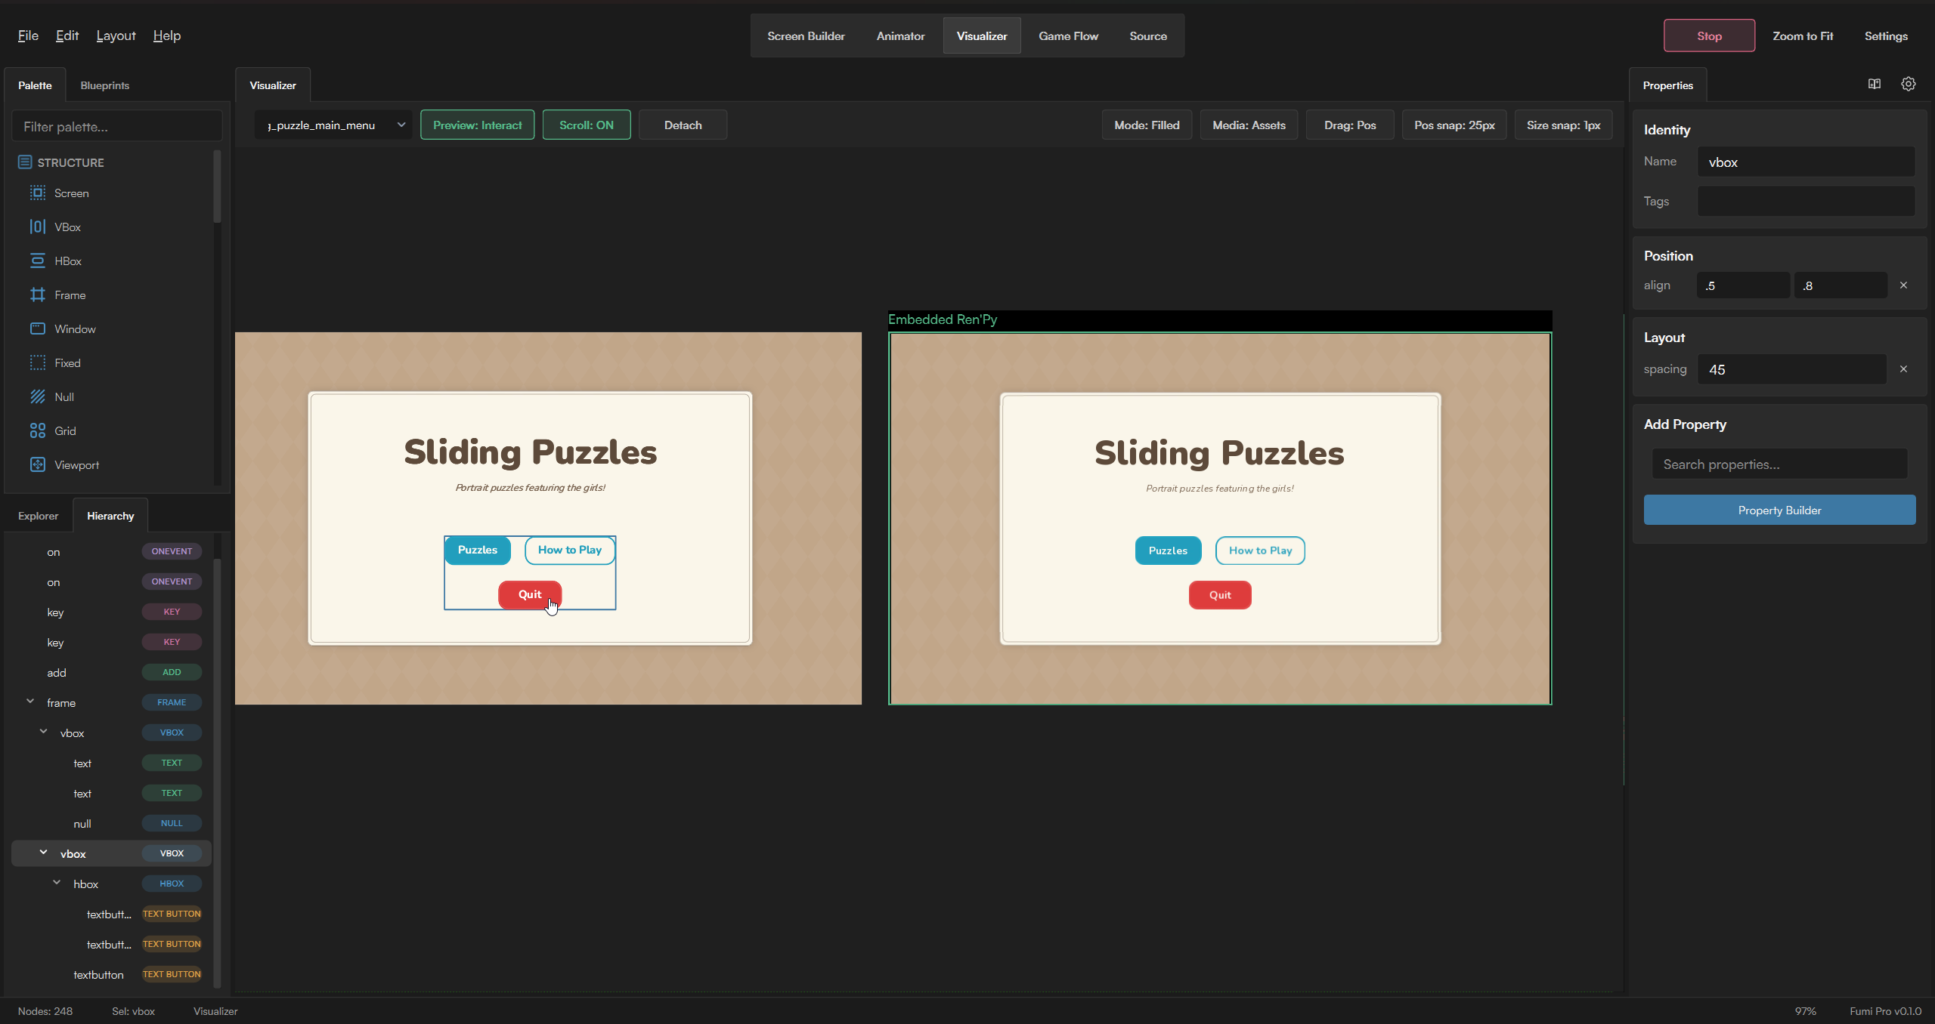Screen dimensions: 1935x1024
Task: Open the puzzle_main_menu screen dropdown
Action: (x=333, y=125)
